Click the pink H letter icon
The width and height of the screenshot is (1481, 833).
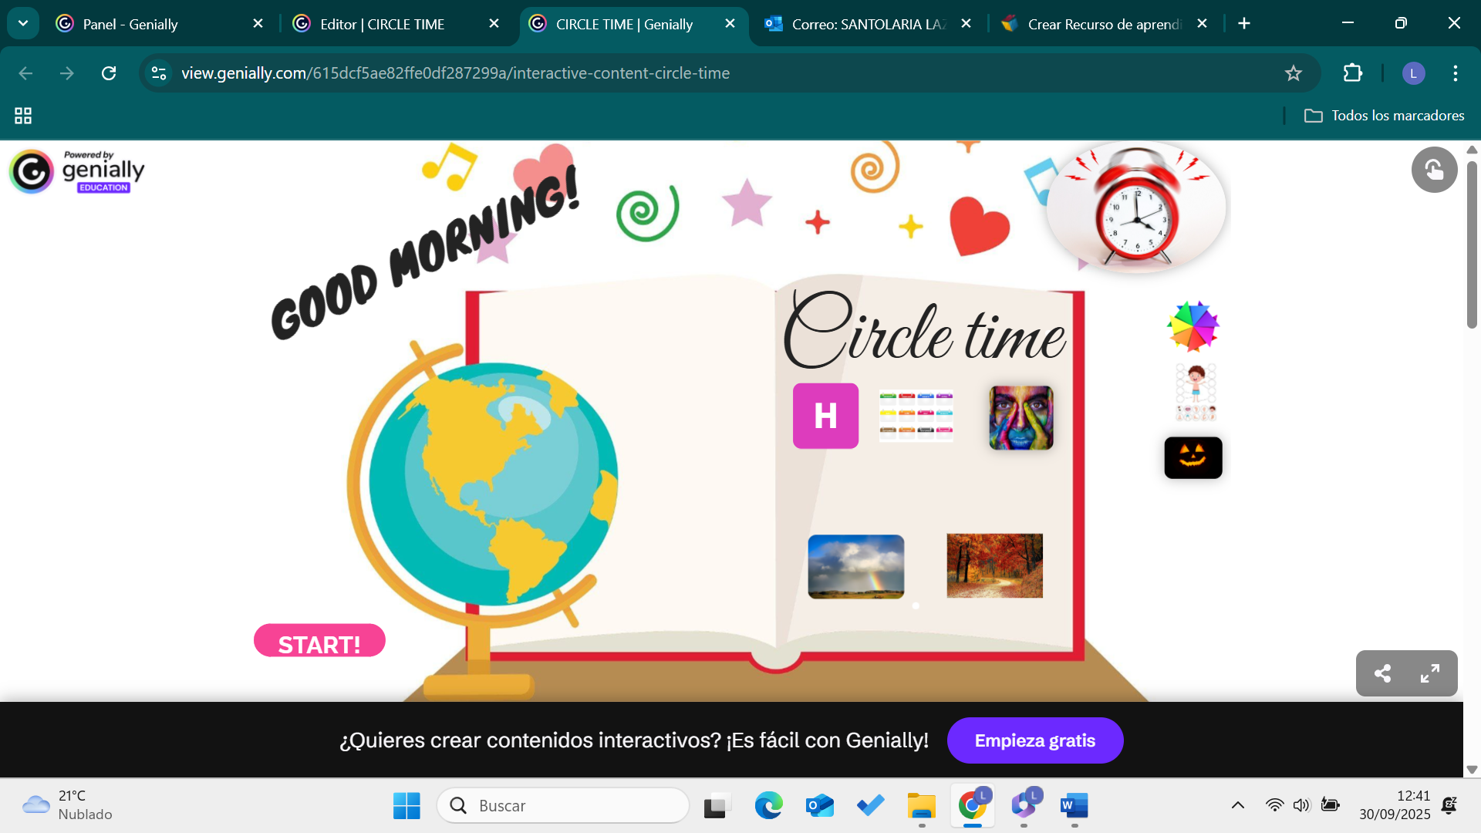coord(825,416)
